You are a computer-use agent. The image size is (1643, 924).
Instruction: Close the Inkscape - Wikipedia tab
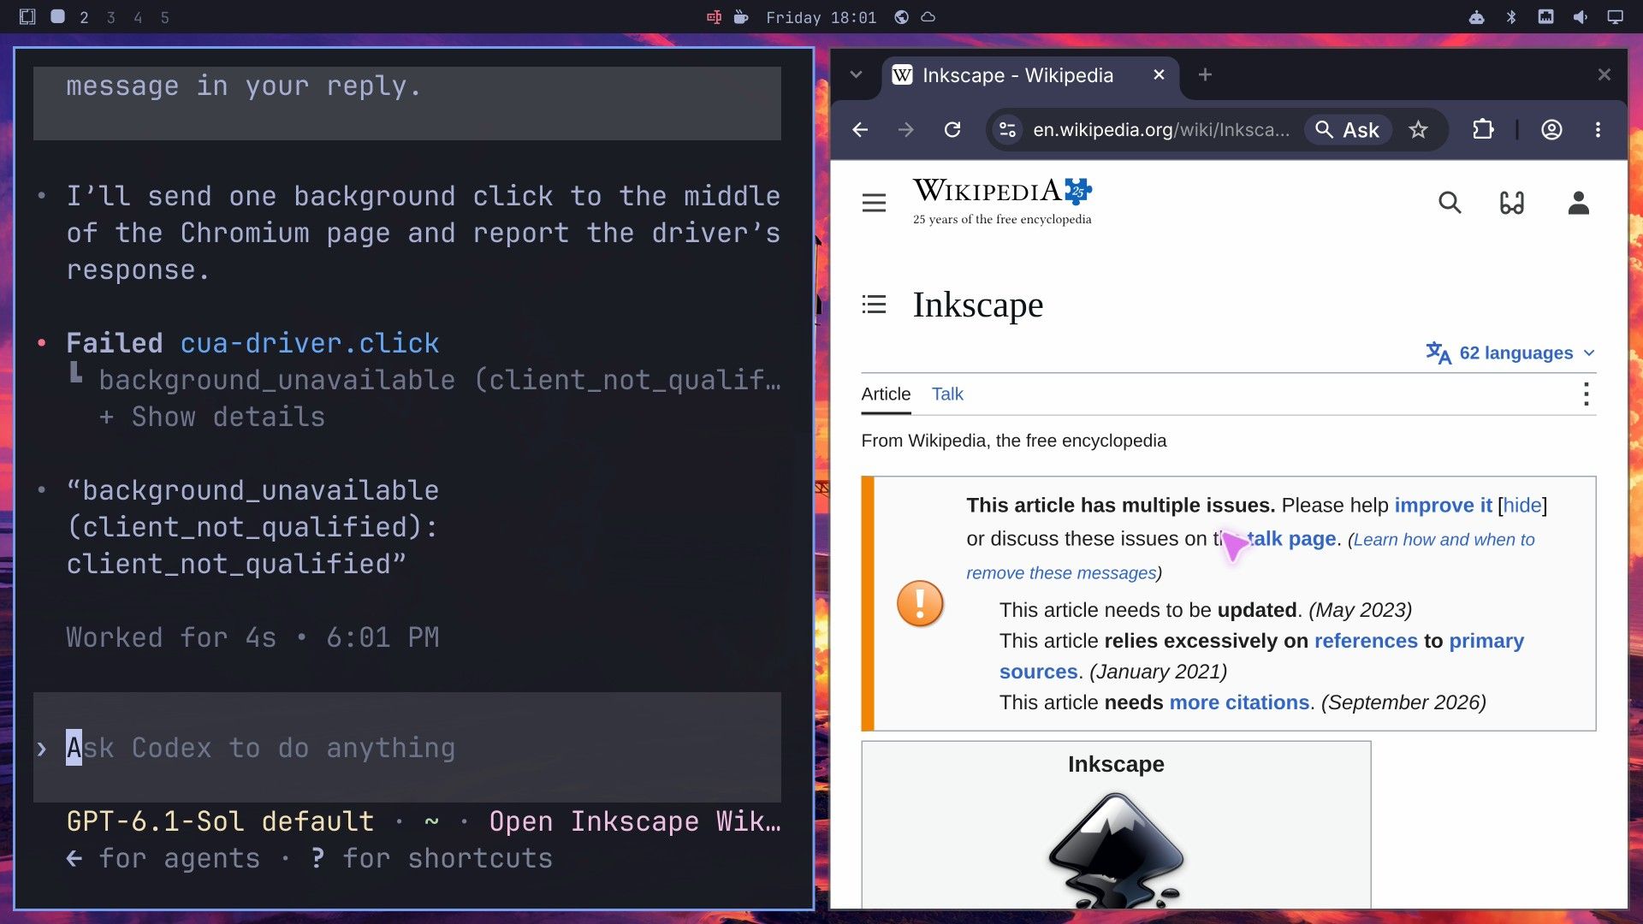[1159, 75]
